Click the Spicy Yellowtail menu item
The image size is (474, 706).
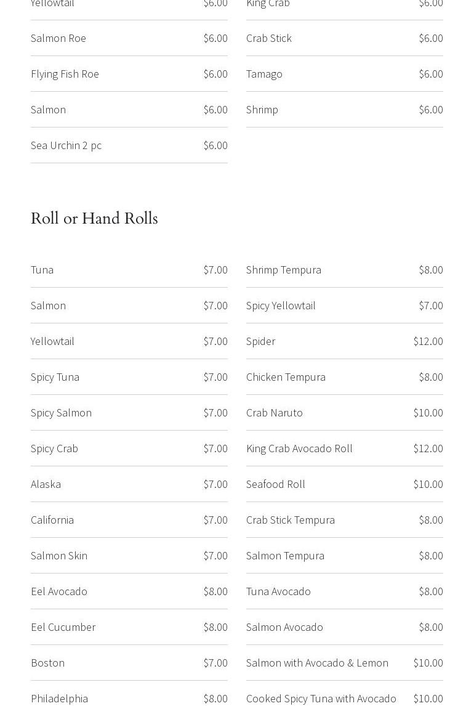coord(281,306)
